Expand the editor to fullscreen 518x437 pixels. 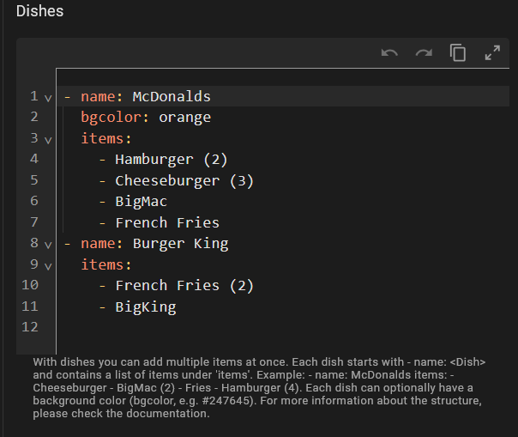(x=492, y=52)
